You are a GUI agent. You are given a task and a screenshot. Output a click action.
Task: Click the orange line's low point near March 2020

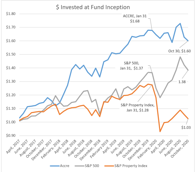coord(160,131)
